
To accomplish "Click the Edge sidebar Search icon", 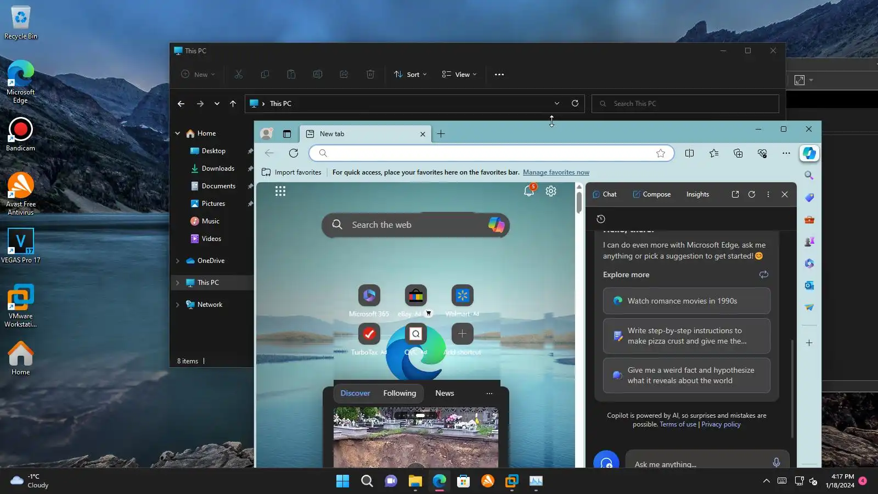I will [809, 175].
